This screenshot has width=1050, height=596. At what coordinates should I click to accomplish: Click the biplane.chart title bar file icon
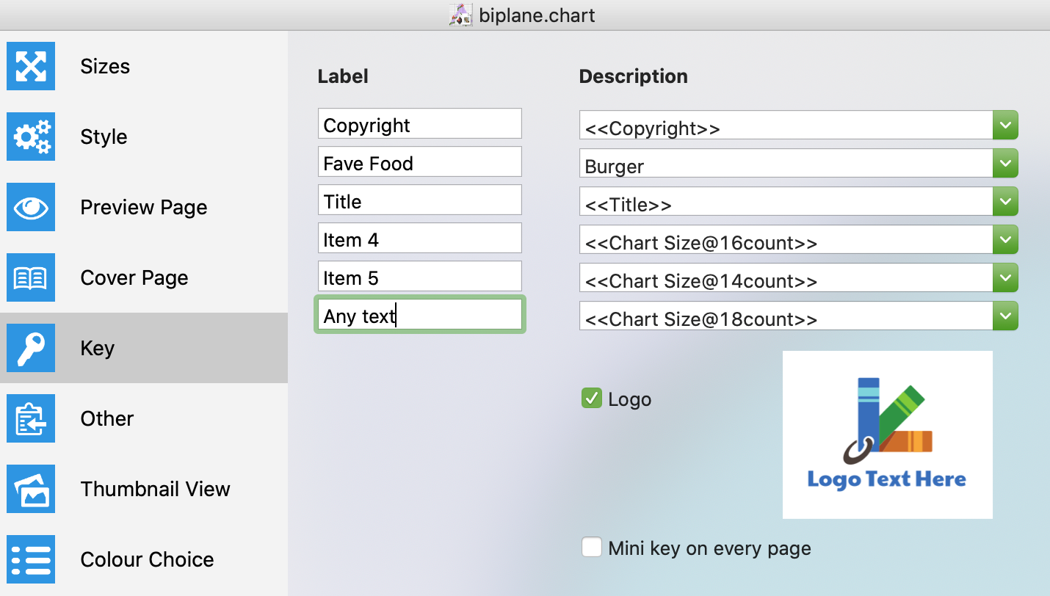click(x=460, y=15)
